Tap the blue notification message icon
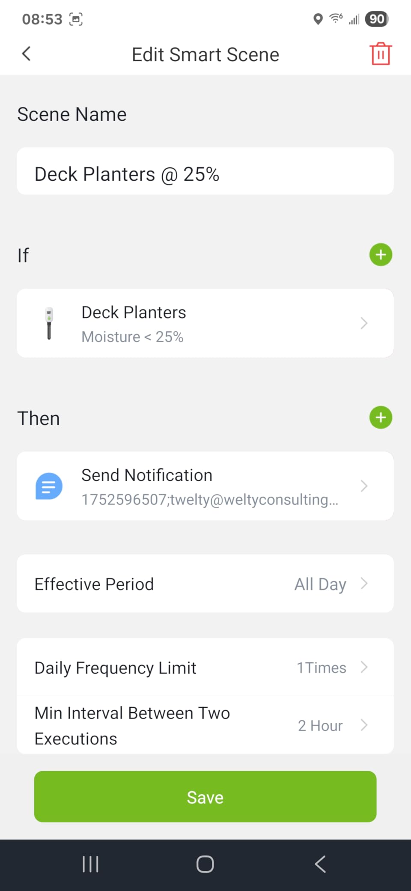Image resolution: width=411 pixels, height=891 pixels. (x=49, y=486)
